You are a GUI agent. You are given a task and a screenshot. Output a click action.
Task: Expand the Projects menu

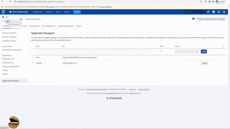click(50, 12)
